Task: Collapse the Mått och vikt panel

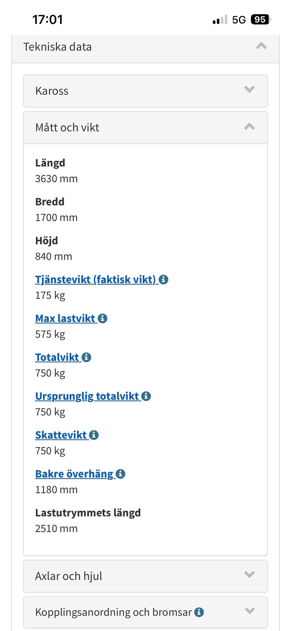Action: click(x=249, y=127)
